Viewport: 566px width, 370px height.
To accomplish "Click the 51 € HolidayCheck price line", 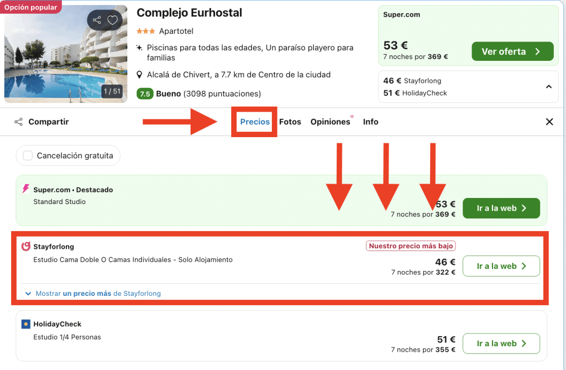I will click(x=415, y=93).
